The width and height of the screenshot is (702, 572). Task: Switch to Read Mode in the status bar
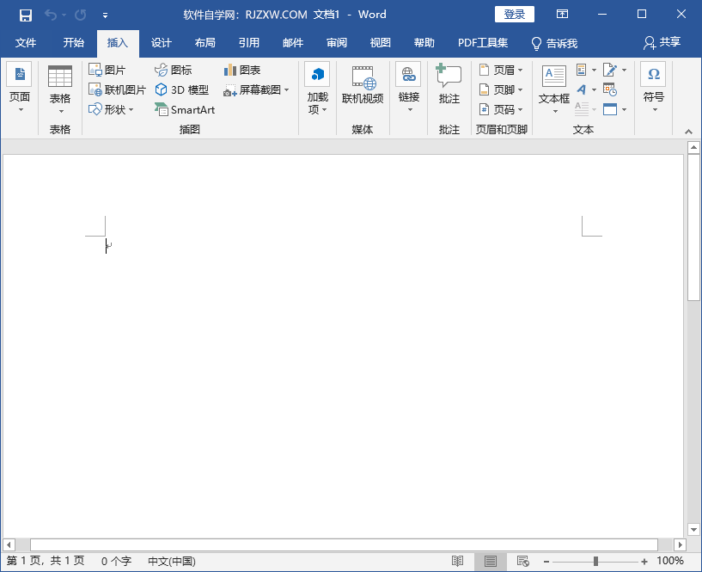tap(457, 561)
